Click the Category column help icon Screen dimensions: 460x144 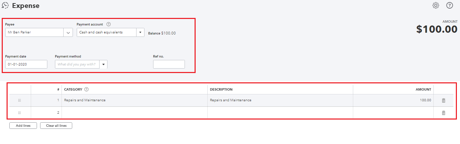(86, 89)
